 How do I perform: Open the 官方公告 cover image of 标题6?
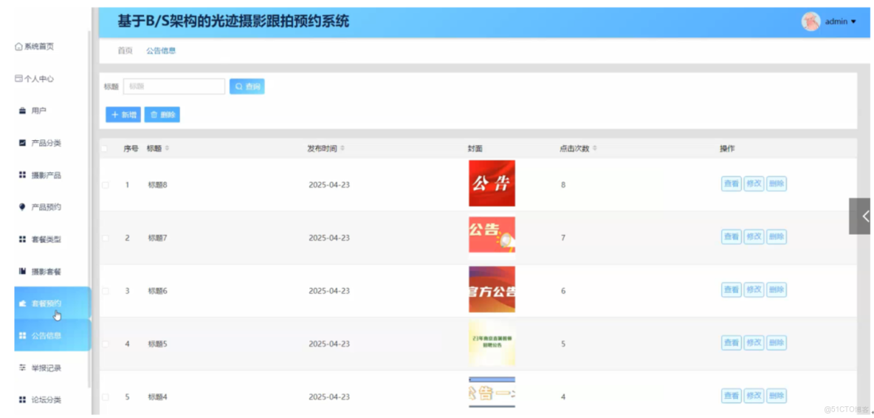coord(492,289)
